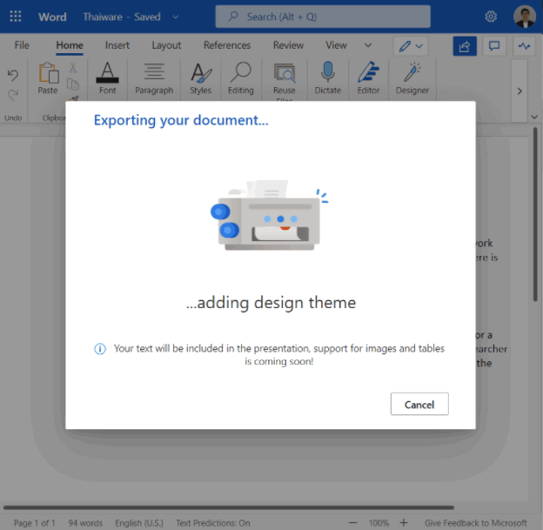543x530 pixels.
Task: Click Give Feedback to Microsoft
Action: (x=476, y=523)
